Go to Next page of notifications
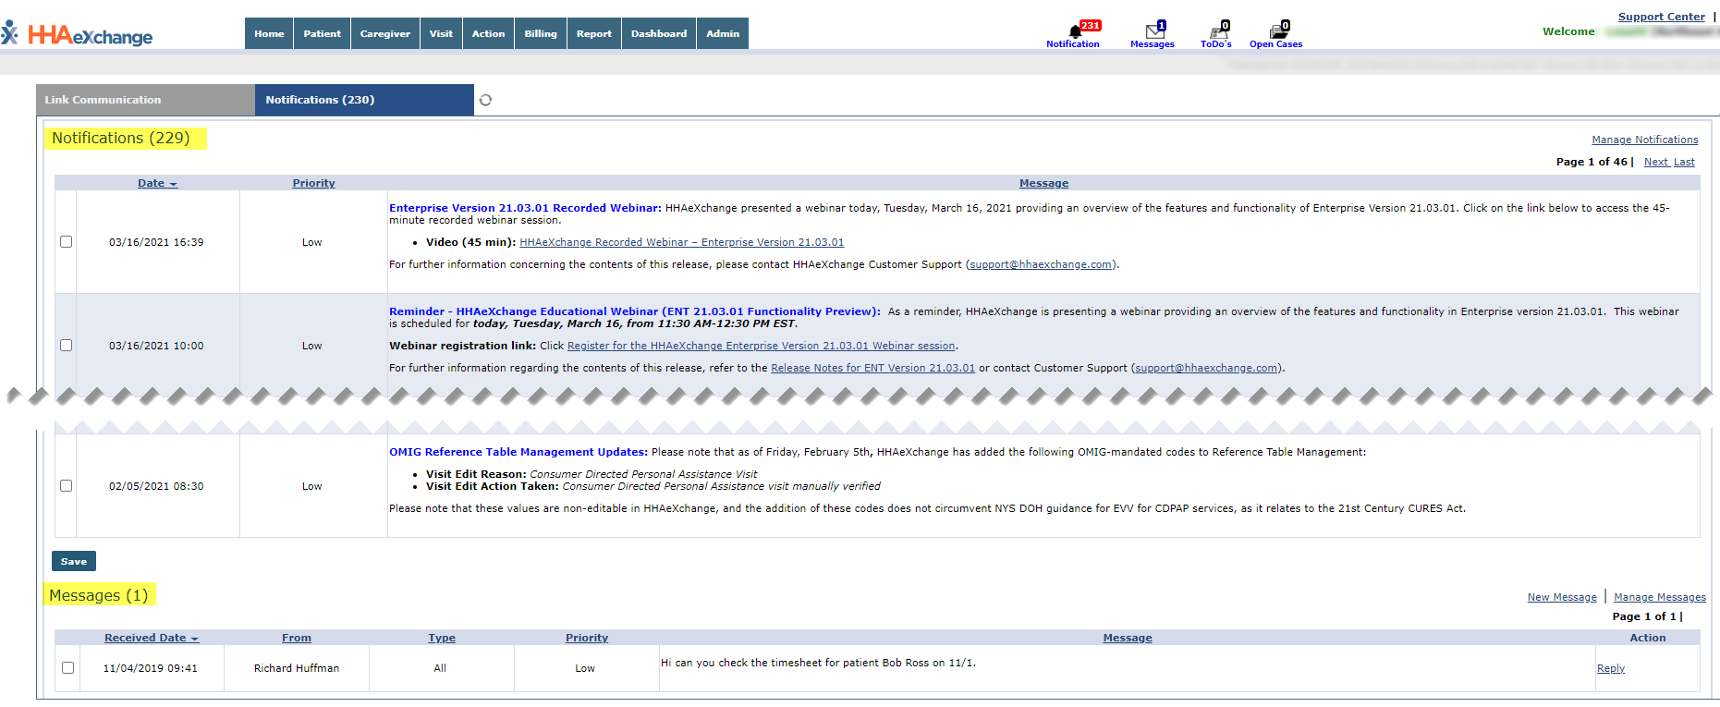Viewport: 1720px width, 707px height. click(1655, 162)
